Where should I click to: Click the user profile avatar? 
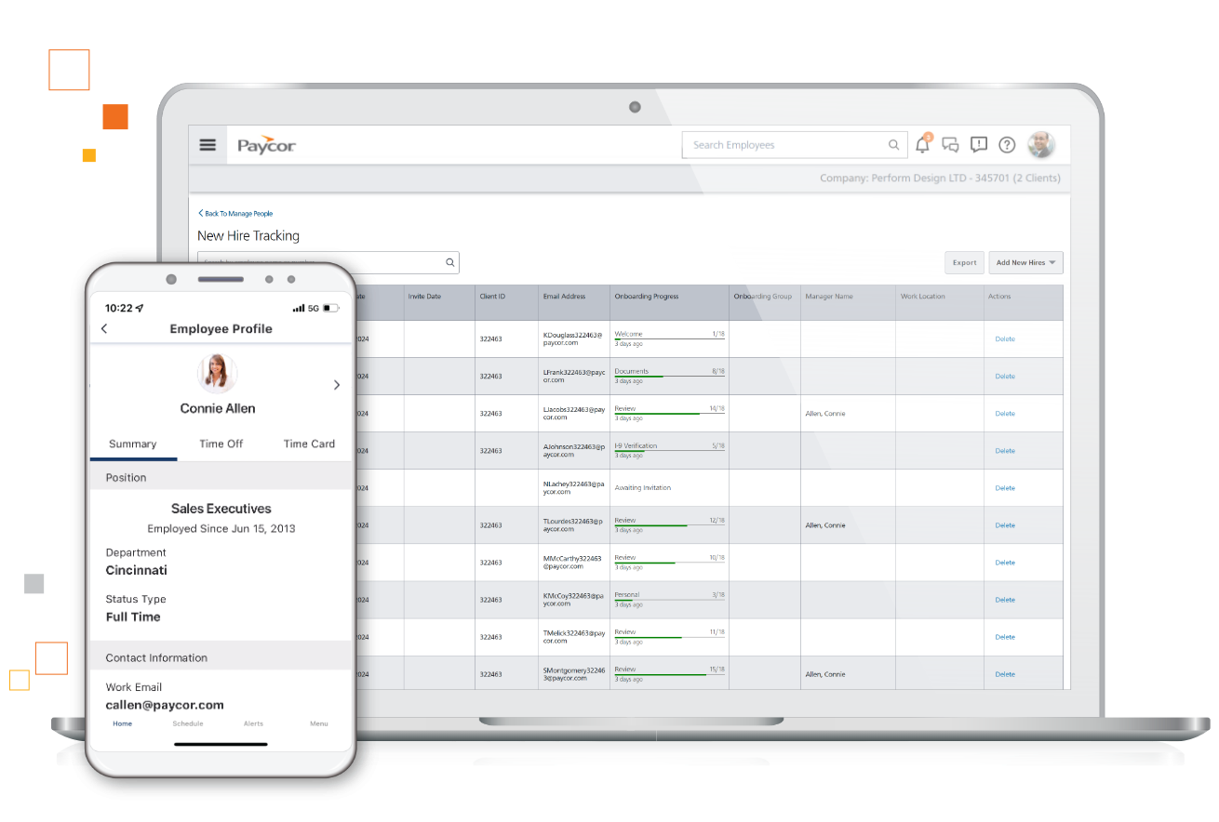[1040, 145]
